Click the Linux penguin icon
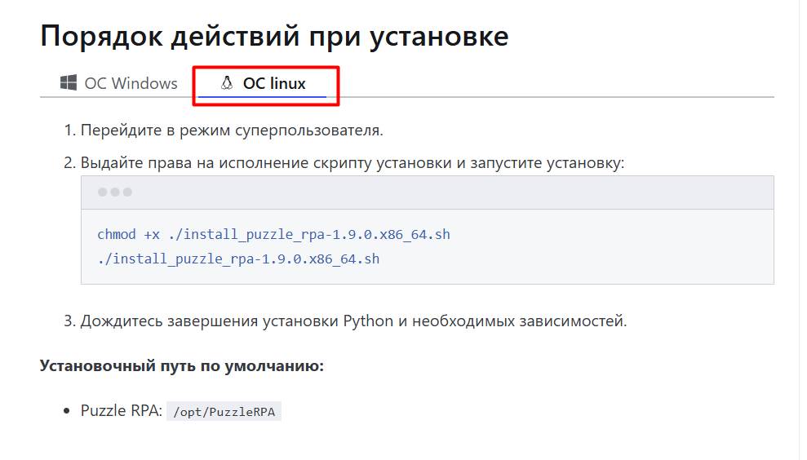 (x=227, y=83)
